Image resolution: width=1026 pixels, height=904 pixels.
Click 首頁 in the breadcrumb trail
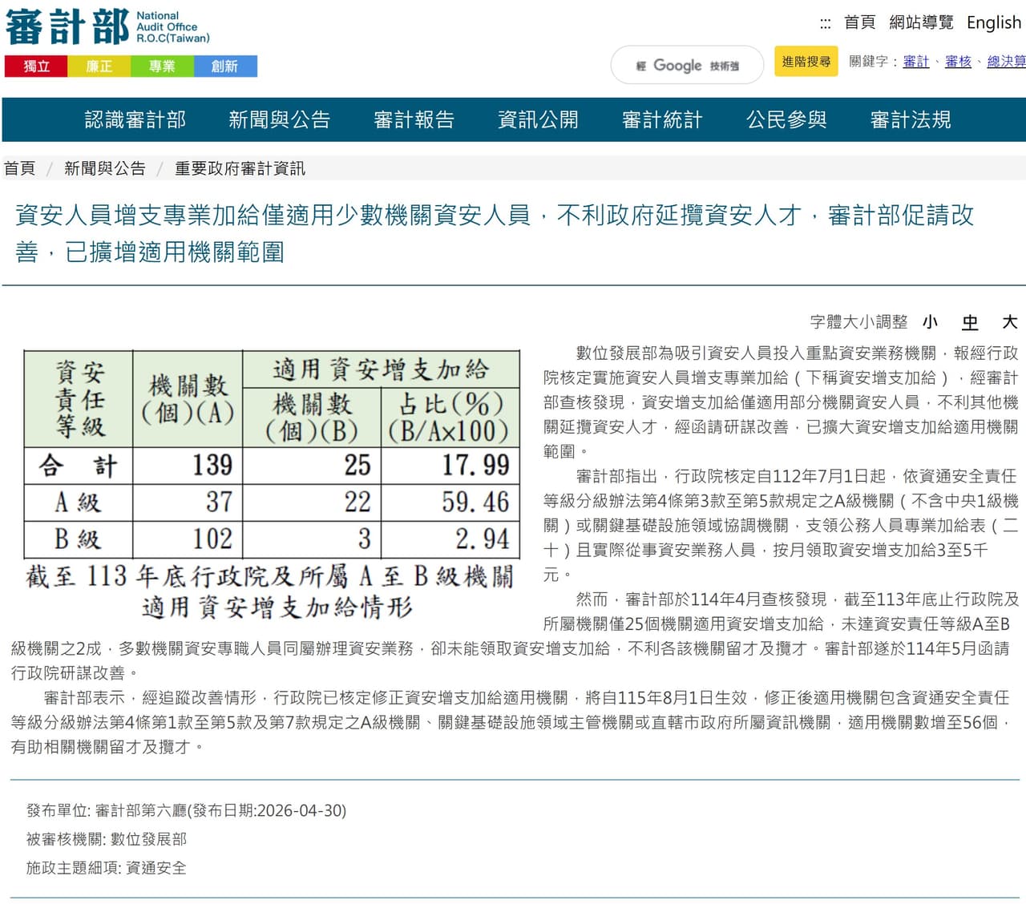[19, 168]
